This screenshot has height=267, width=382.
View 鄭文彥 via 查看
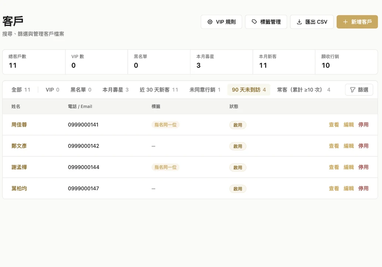click(334, 146)
